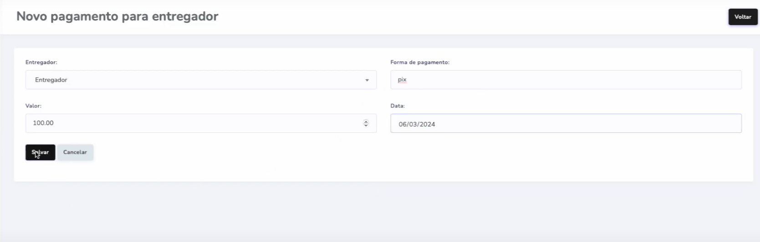Click empty card area right of Cancelar
This screenshot has height=242, width=760.
pyautogui.click(x=364, y=155)
